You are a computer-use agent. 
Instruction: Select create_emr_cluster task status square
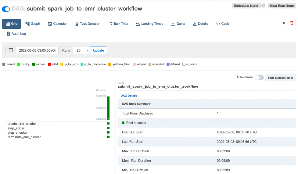click(108, 124)
